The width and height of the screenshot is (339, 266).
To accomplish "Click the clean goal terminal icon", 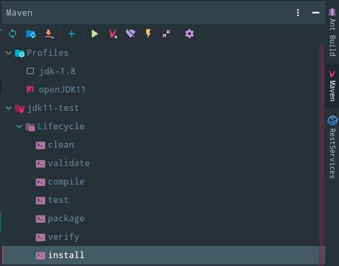I will coord(41,145).
